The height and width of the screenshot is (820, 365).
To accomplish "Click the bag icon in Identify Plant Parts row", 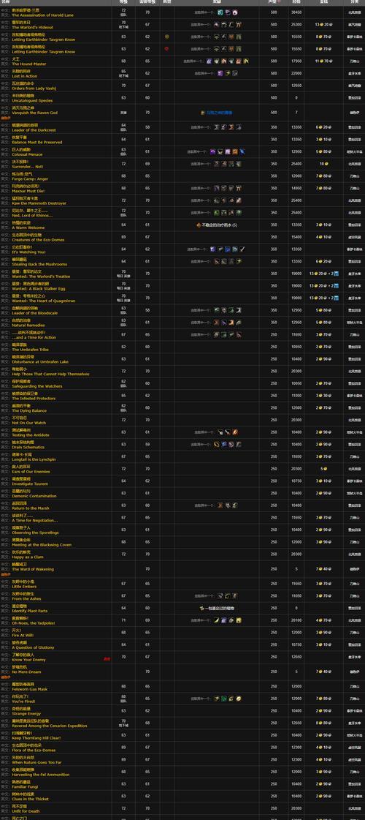I will [201, 608].
